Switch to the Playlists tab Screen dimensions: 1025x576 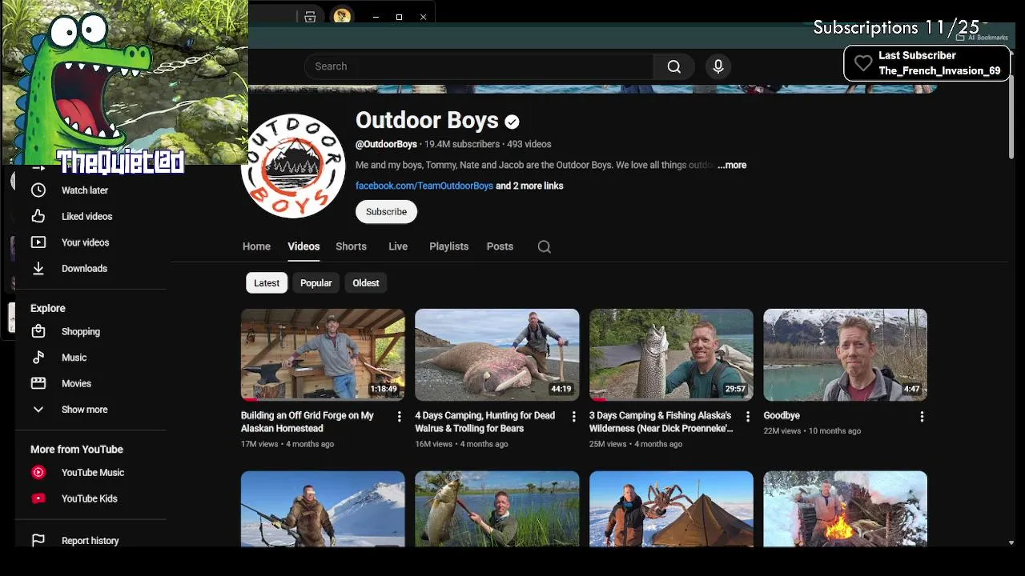[448, 246]
